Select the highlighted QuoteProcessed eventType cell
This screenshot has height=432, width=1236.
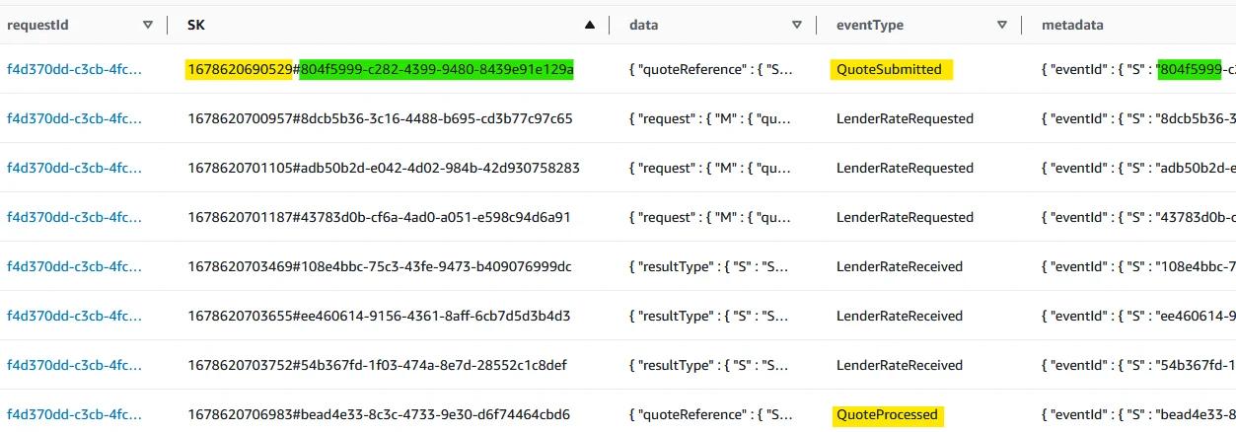[x=887, y=414]
